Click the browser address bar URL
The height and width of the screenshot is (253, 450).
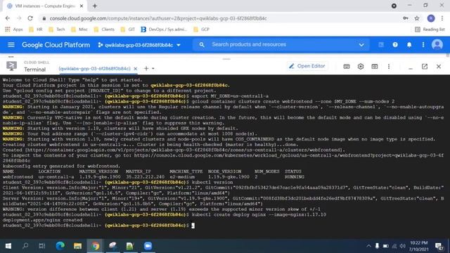pos(158,18)
